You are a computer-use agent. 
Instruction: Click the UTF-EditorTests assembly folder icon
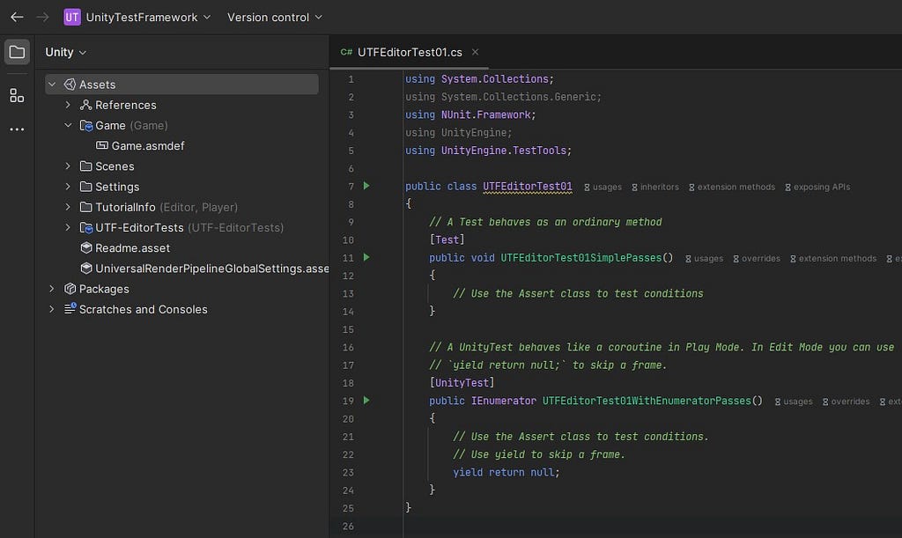click(86, 227)
